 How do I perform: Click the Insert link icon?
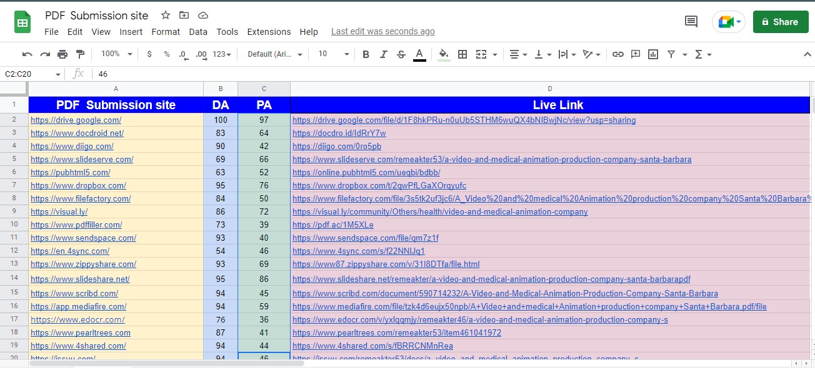[618, 54]
